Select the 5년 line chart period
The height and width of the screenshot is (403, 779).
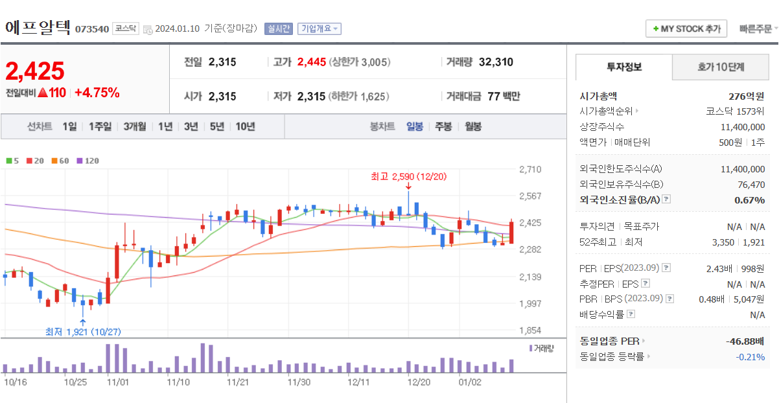(216, 126)
